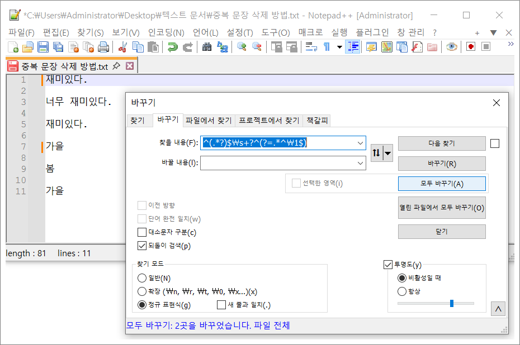
Task: Select 정규 표현식(g) search mode
Action: pos(142,305)
